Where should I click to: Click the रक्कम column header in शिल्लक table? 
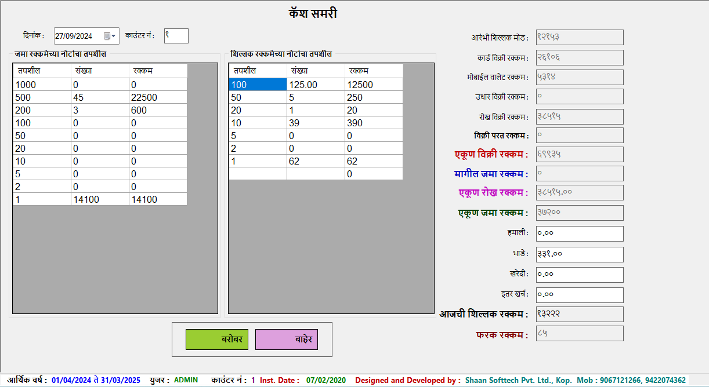click(373, 71)
